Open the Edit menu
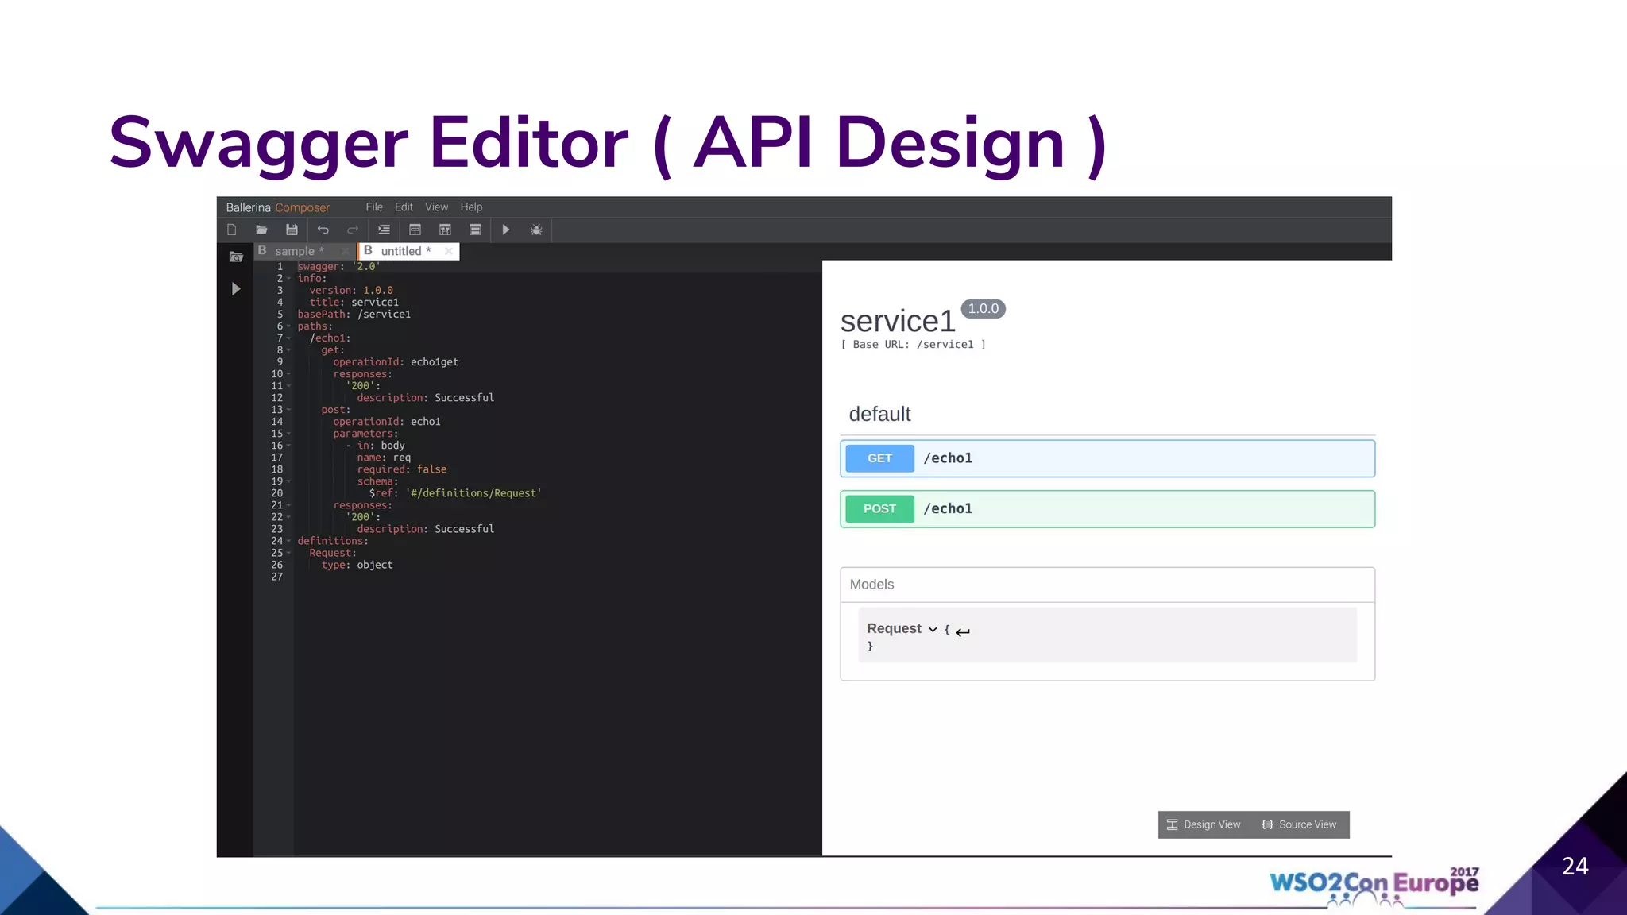This screenshot has width=1627, height=915. [x=404, y=207]
